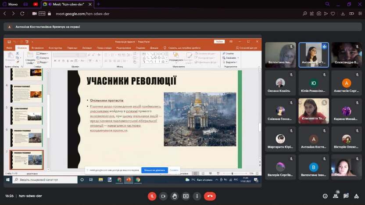This screenshot has width=365, height=205.
Task: Click the present screen icon
Action: 186,196
